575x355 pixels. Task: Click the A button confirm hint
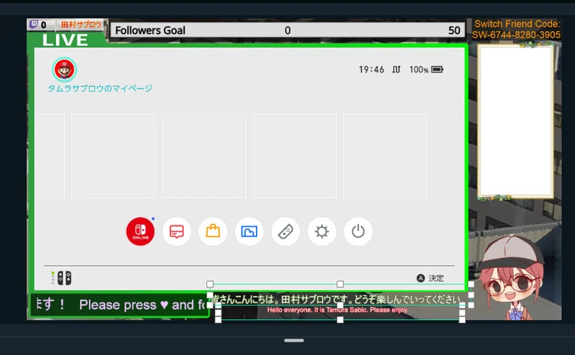pyautogui.click(x=420, y=278)
